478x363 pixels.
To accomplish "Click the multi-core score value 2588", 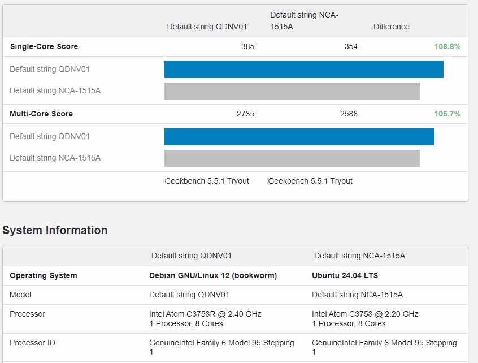I will 349,114.
